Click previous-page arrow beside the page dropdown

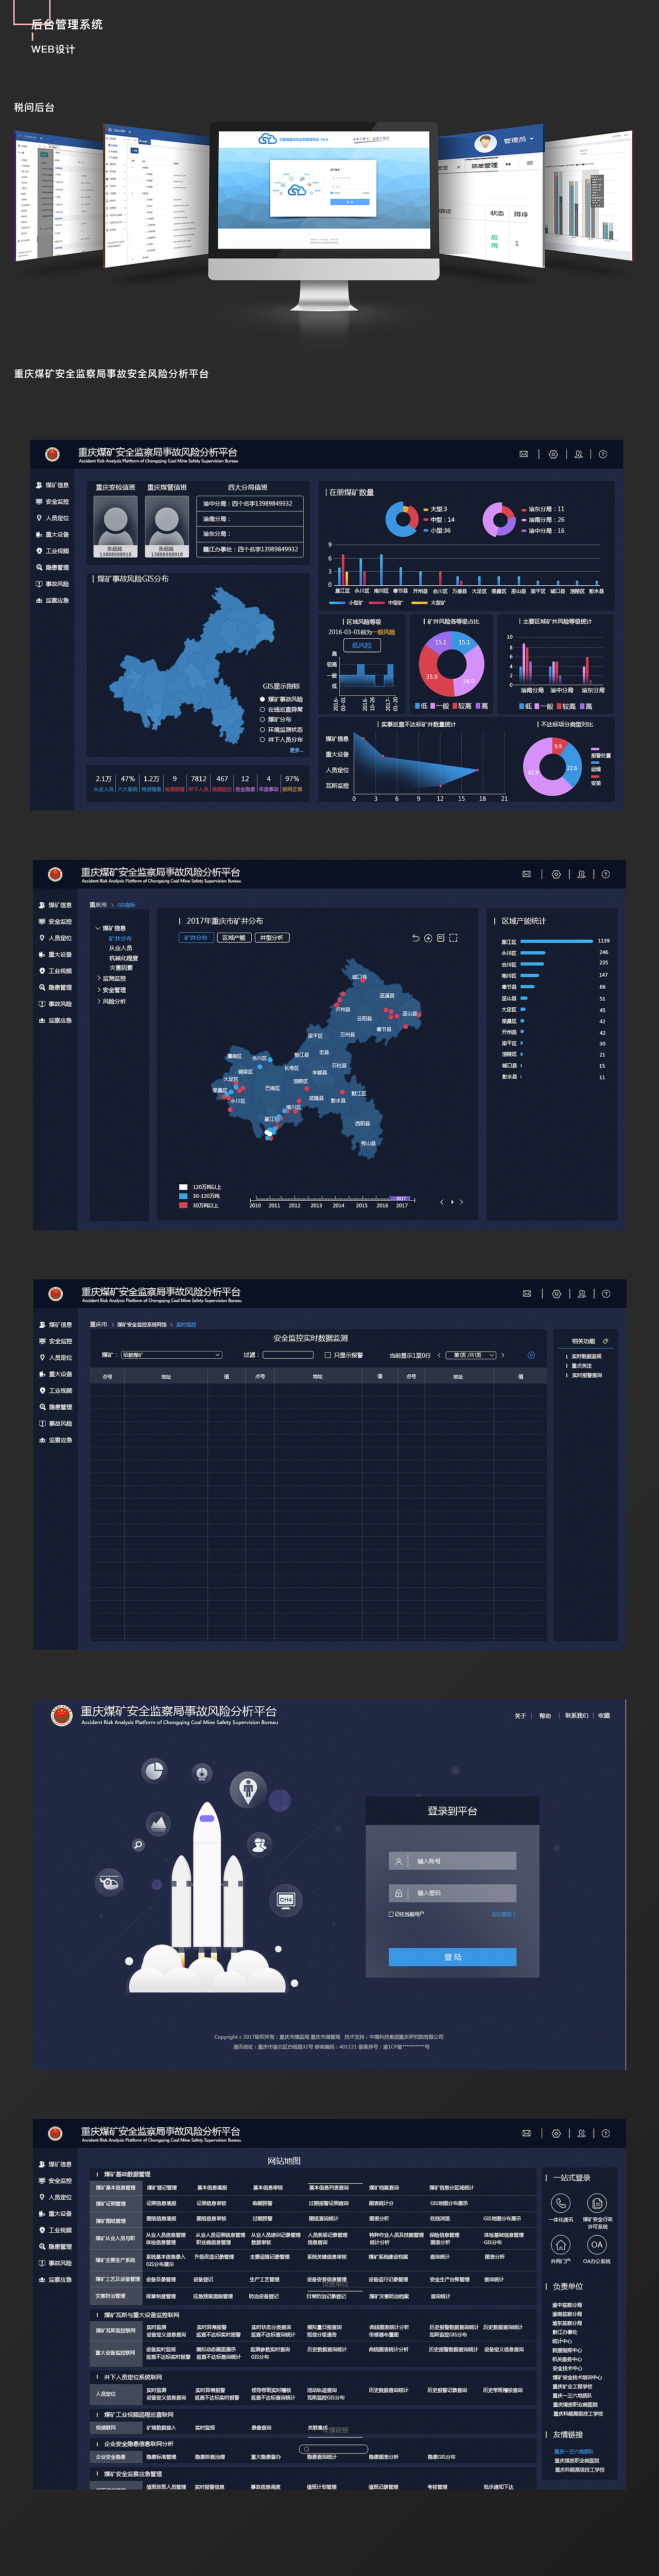pos(438,1355)
